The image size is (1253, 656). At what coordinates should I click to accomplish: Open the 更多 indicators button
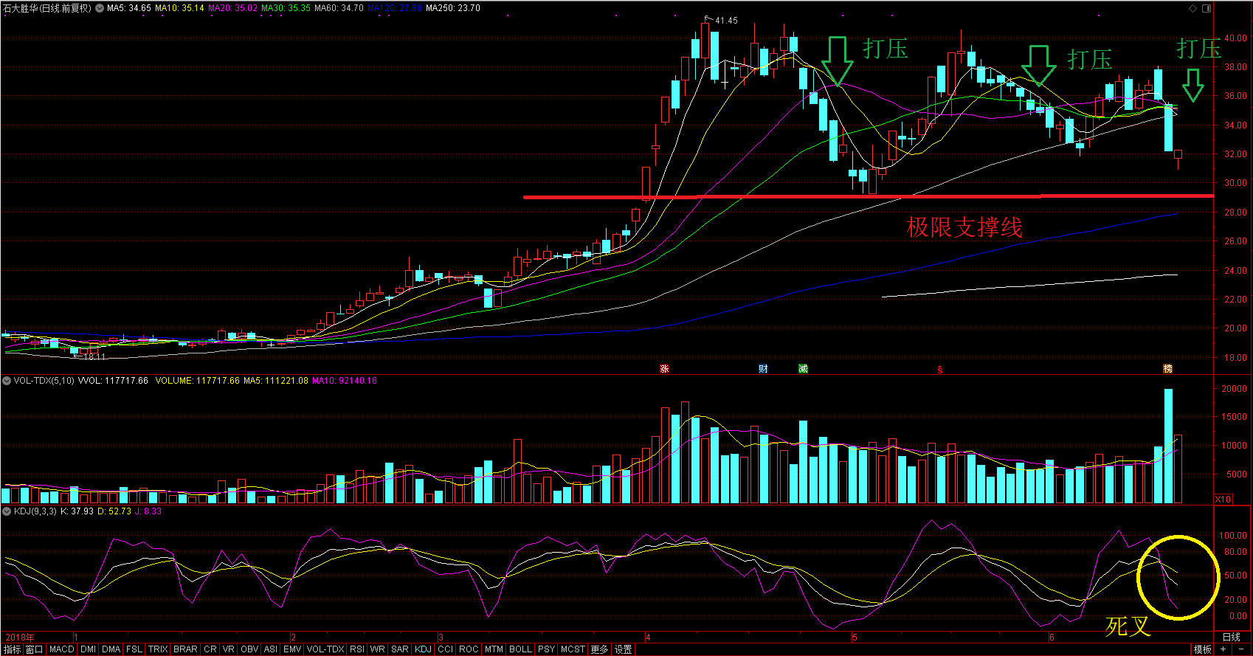coord(599,649)
